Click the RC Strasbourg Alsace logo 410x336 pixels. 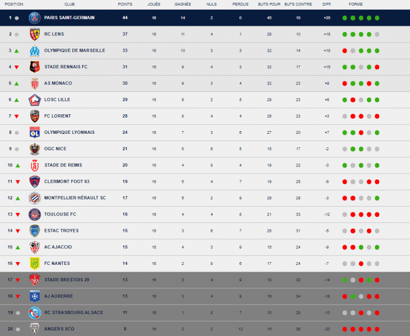click(35, 312)
